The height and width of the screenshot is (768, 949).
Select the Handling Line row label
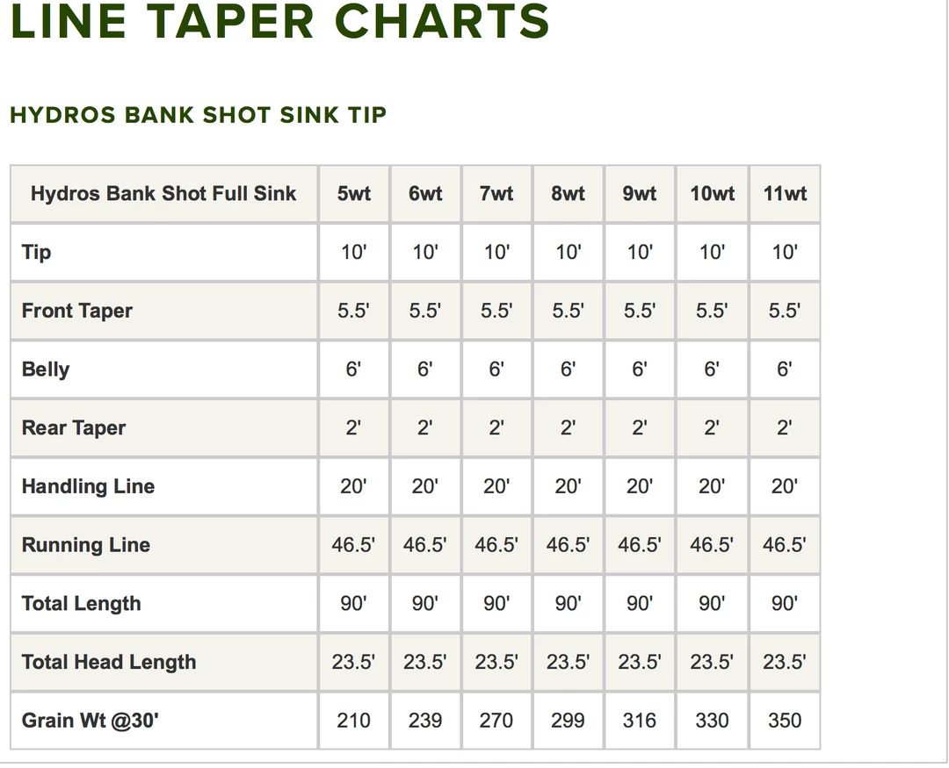(88, 486)
